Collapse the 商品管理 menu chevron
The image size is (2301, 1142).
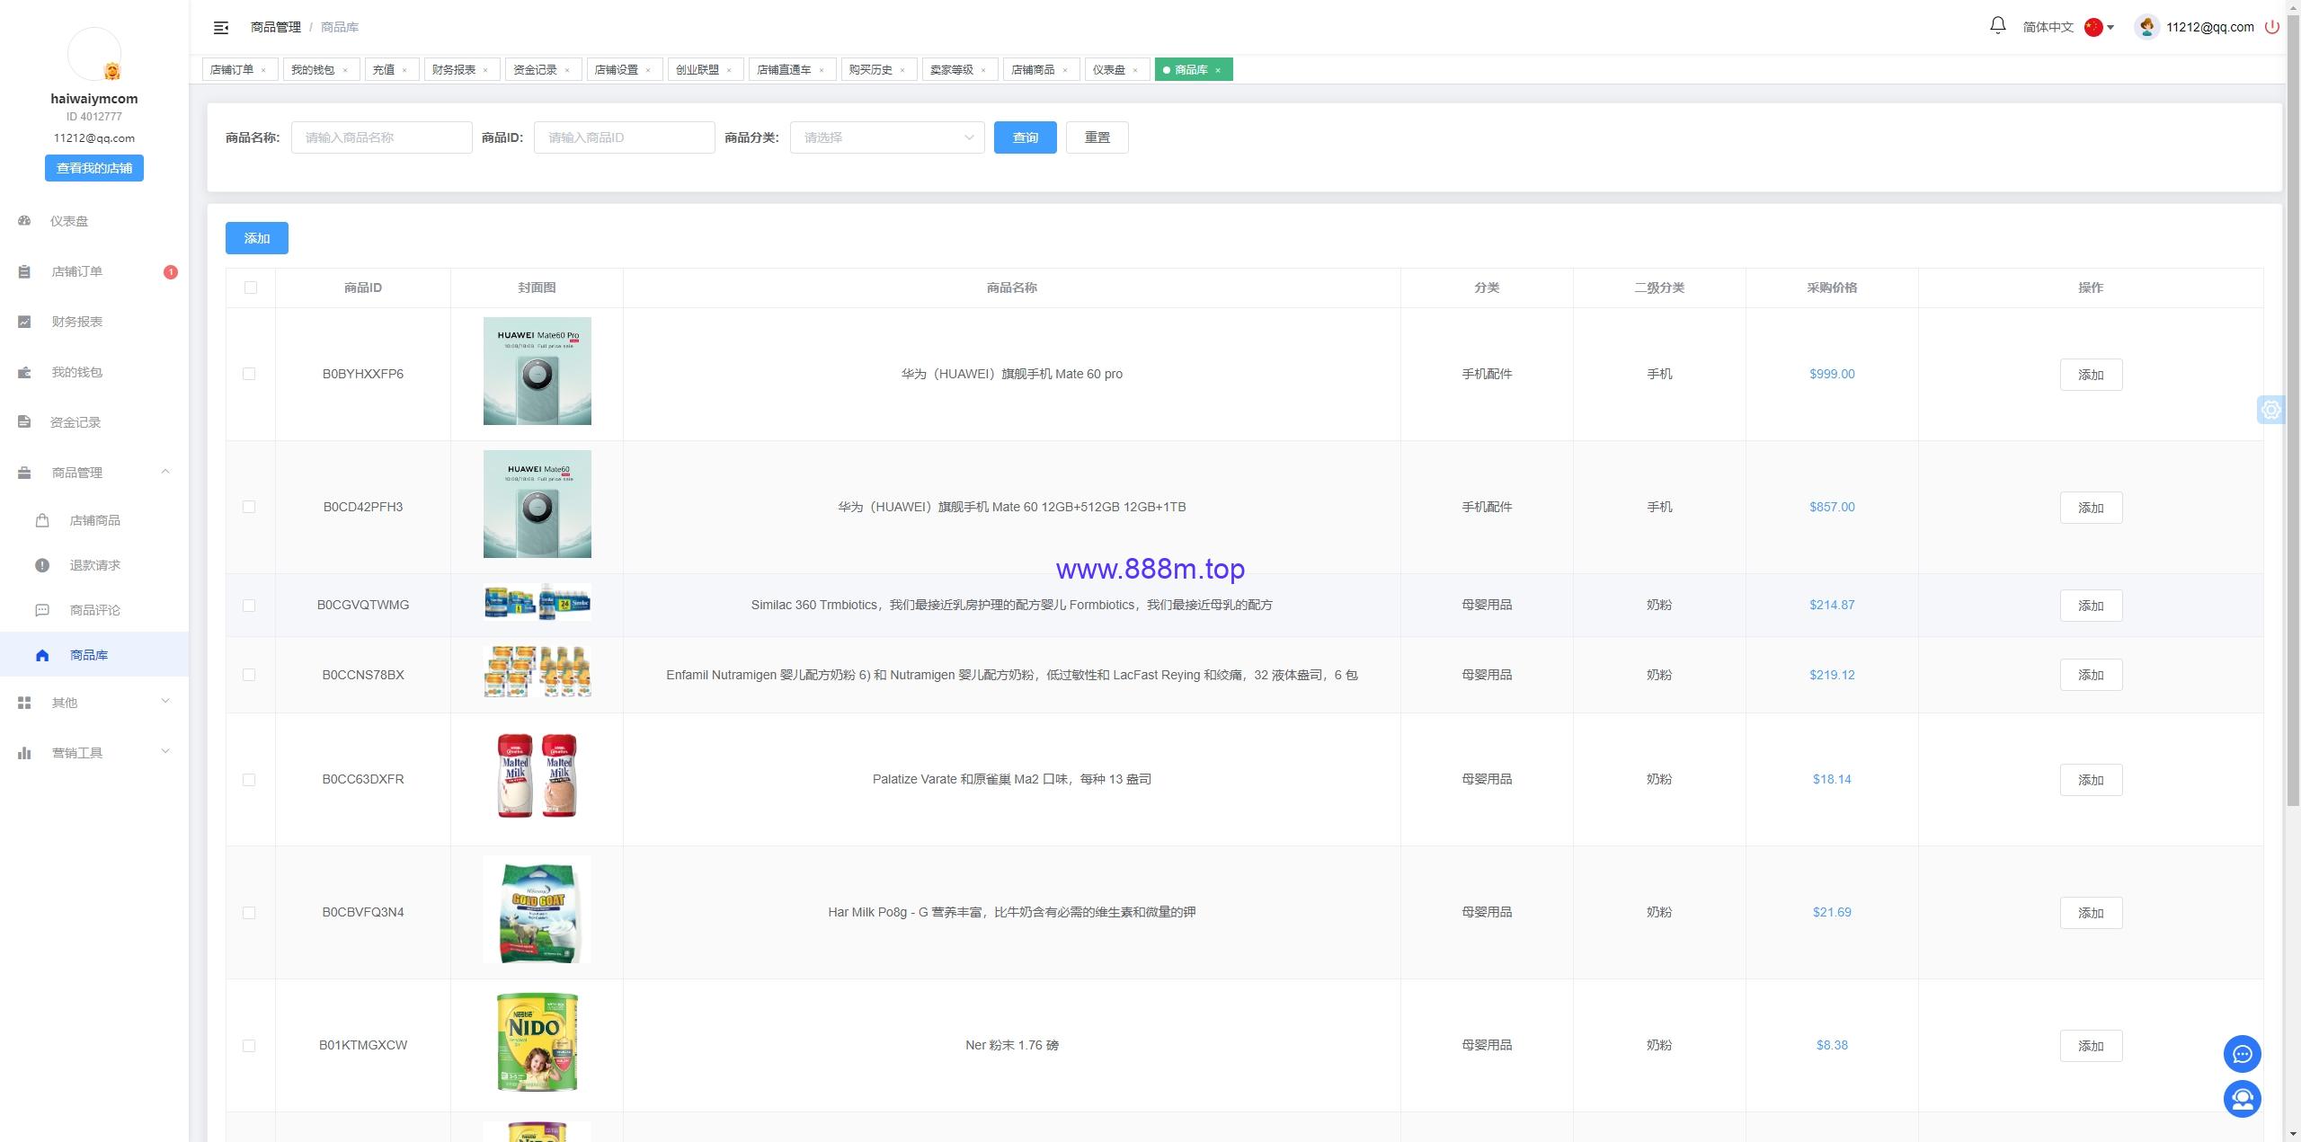pos(165,472)
